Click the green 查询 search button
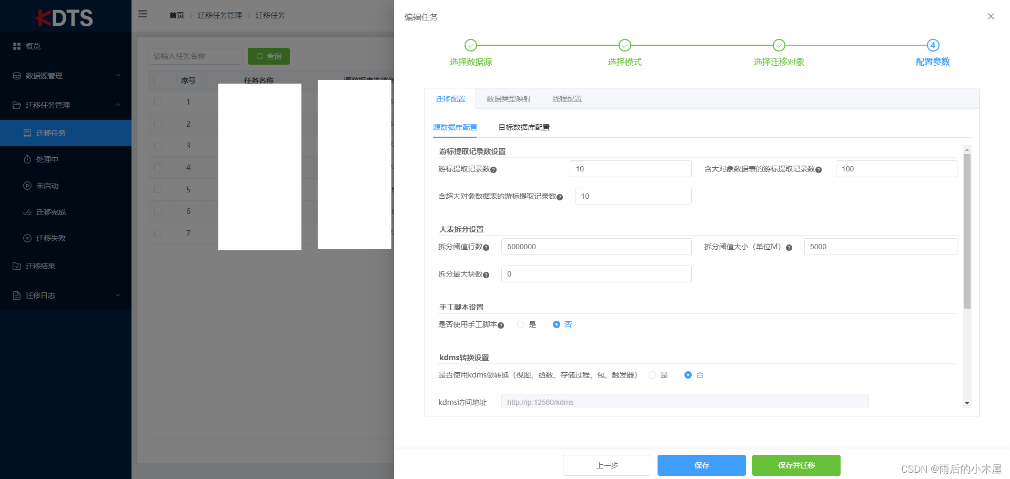This screenshot has width=1010, height=479. (269, 56)
